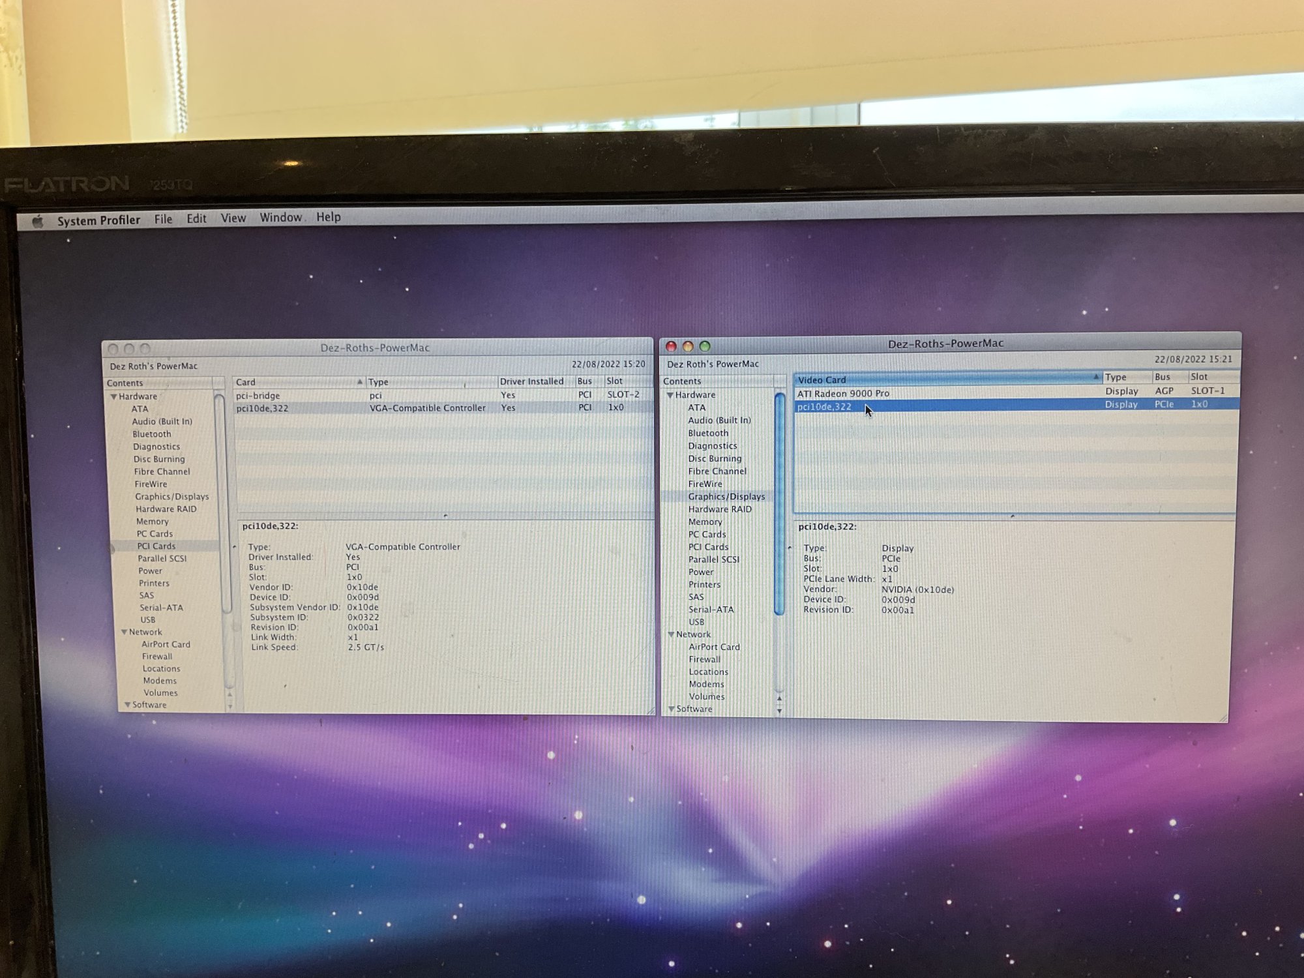This screenshot has width=1304, height=978.
Task: Select Graphics/Displays in left window
Action: click(x=172, y=496)
